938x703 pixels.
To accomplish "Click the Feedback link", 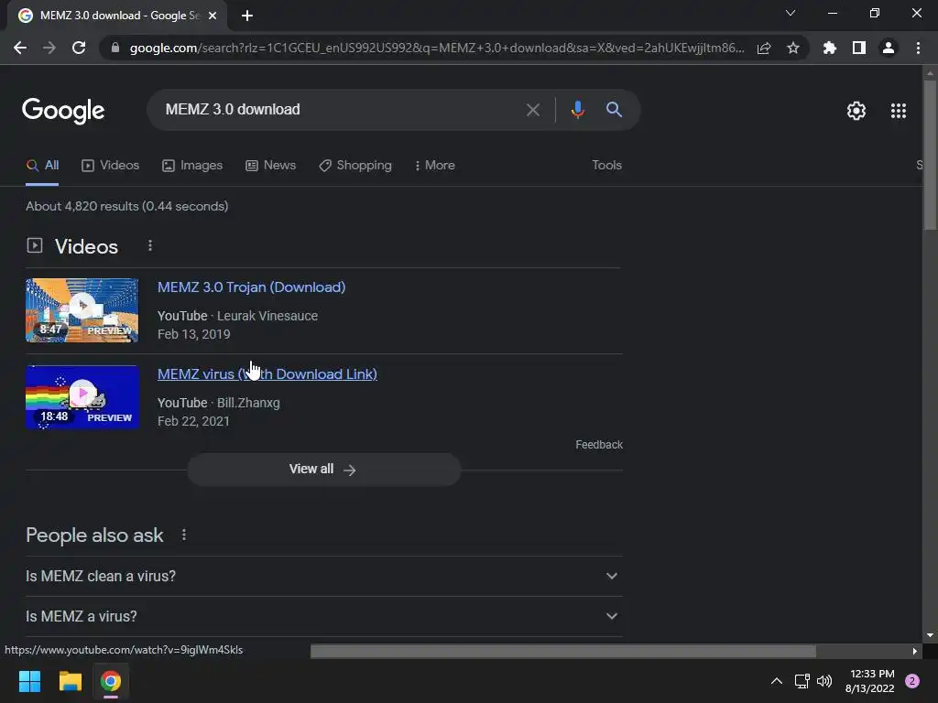I will point(599,445).
